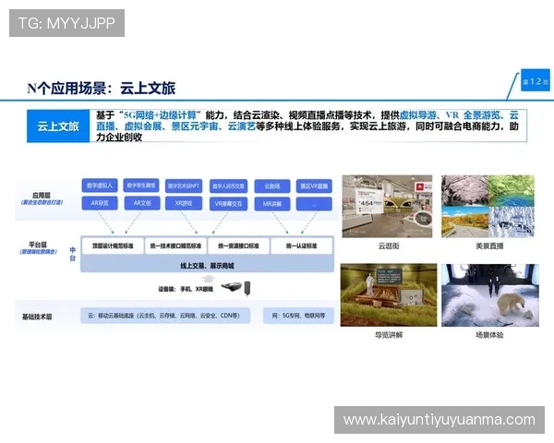The image size is (554, 443).
Task: Select the 数字艺术品NFT box
Action: 184,186
